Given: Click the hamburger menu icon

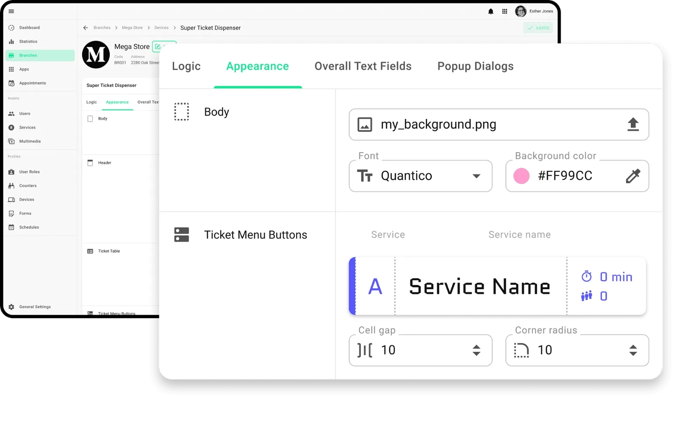Looking at the screenshot, I should 11,11.
